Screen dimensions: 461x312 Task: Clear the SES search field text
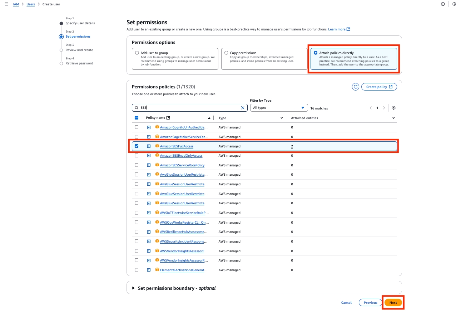click(243, 108)
